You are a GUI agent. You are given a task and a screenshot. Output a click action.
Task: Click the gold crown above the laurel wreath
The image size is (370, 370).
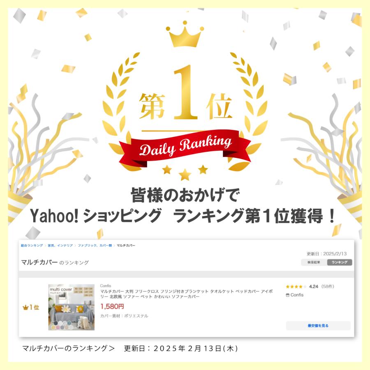pos(185,34)
